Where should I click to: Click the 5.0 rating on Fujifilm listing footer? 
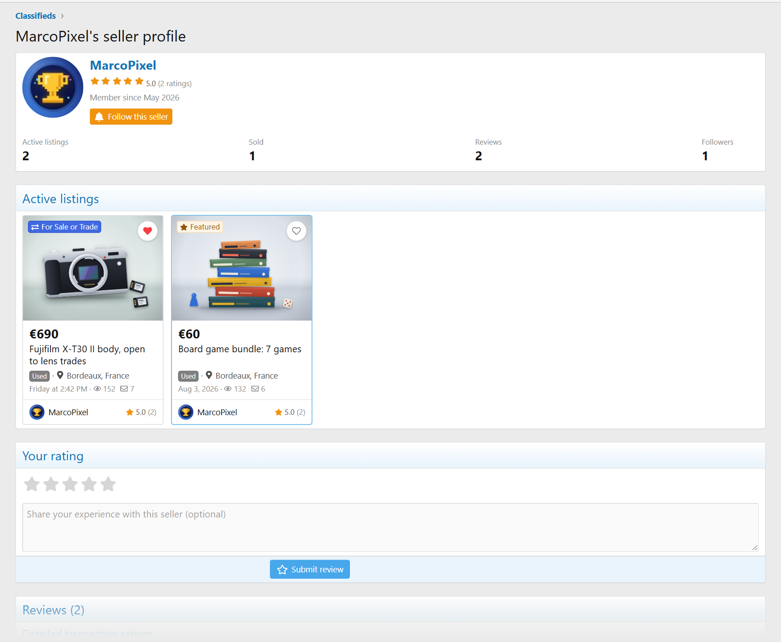[x=141, y=412]
